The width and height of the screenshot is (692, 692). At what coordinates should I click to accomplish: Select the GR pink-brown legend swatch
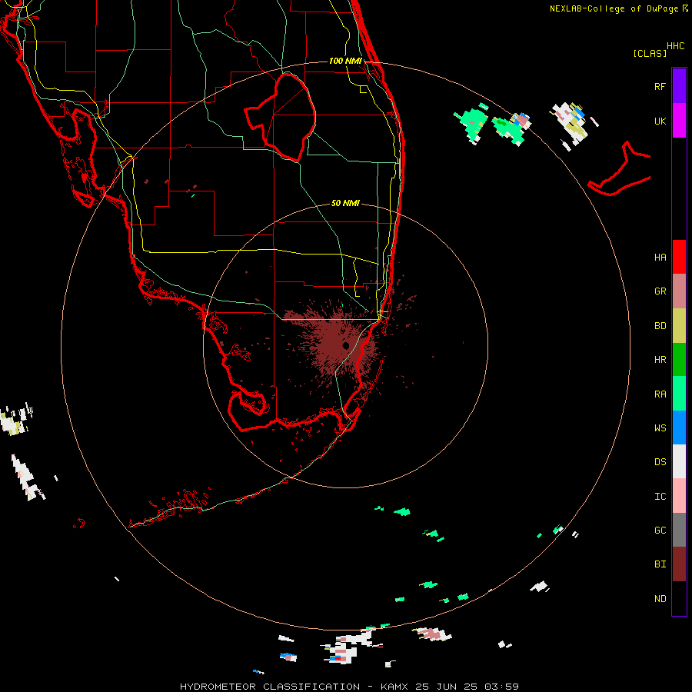[679, 291]
